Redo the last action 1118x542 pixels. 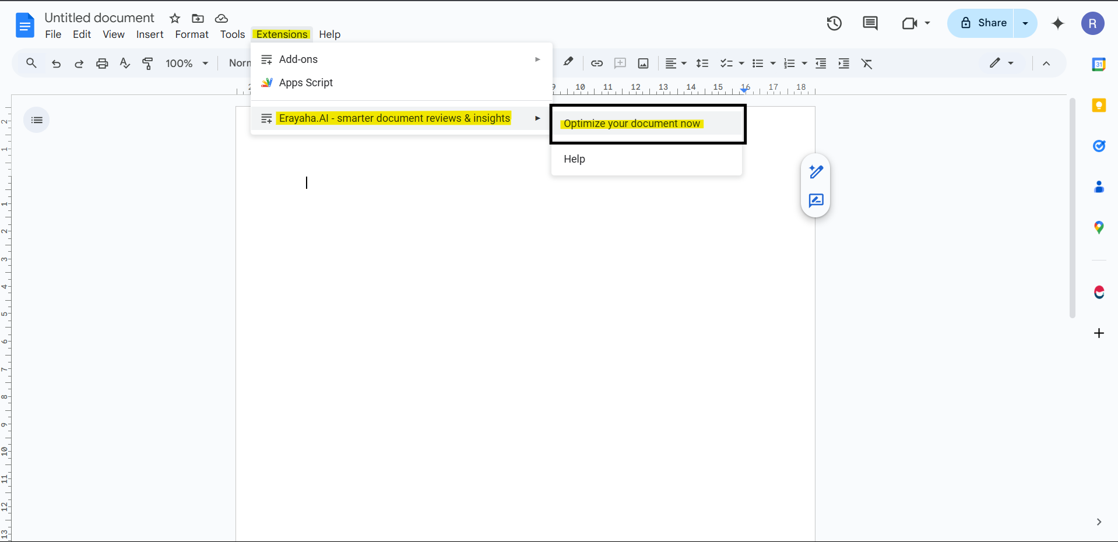tap(79, 64)
